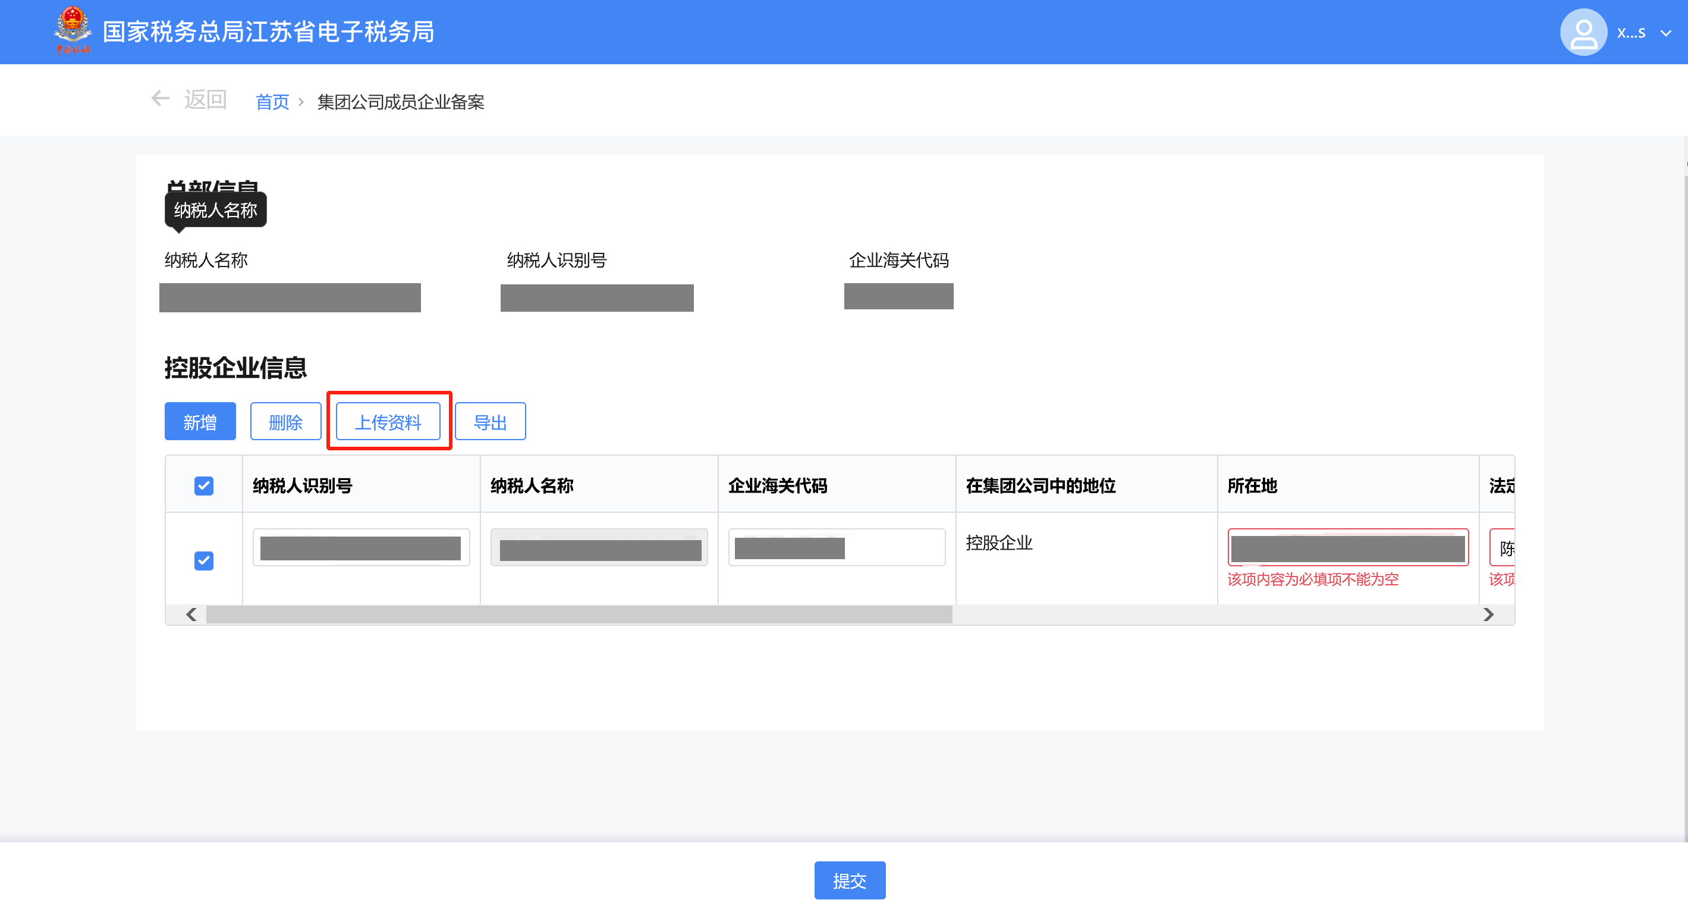The image size is (1688, 906).
Task: Toggle the select-all header checkbox
Action: [204, 486]
